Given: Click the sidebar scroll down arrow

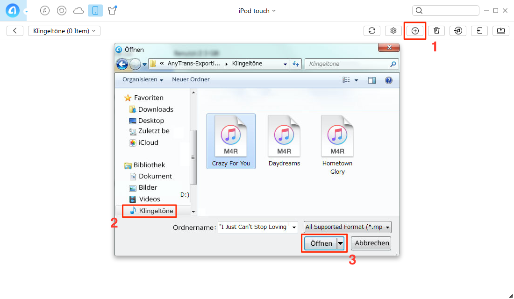Looking at the screenshot, I should pos(193,212).
